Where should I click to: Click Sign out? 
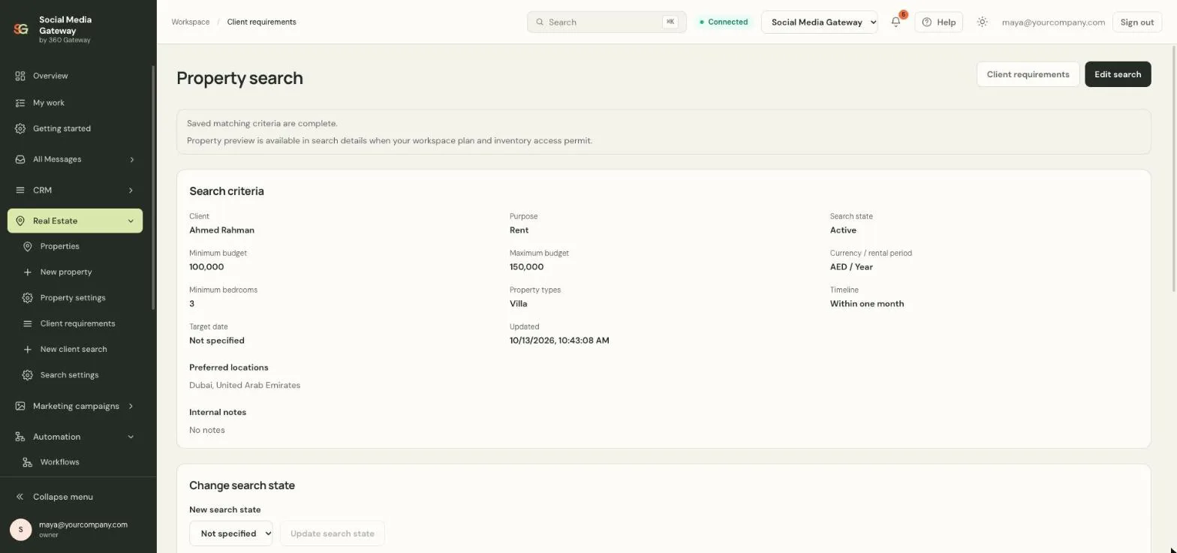click(x=1136, y=22)
